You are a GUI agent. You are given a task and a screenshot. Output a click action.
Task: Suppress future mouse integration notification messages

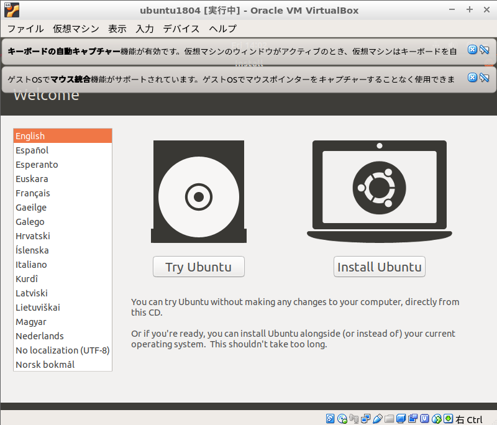(485, 77)
